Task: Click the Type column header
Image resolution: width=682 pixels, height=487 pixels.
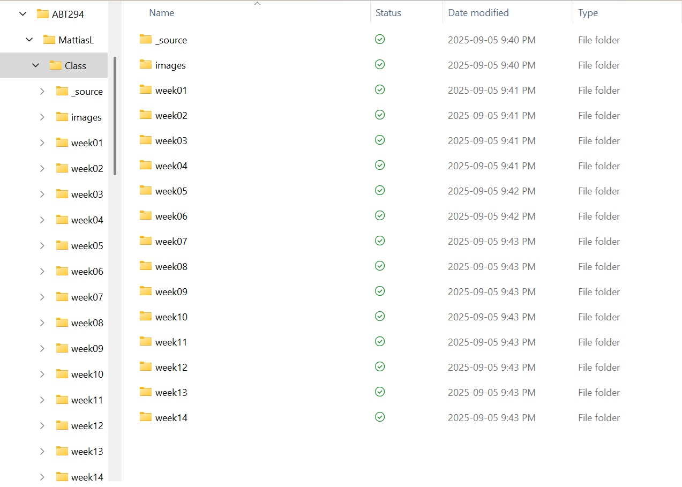Action: [x=588, y=13]
